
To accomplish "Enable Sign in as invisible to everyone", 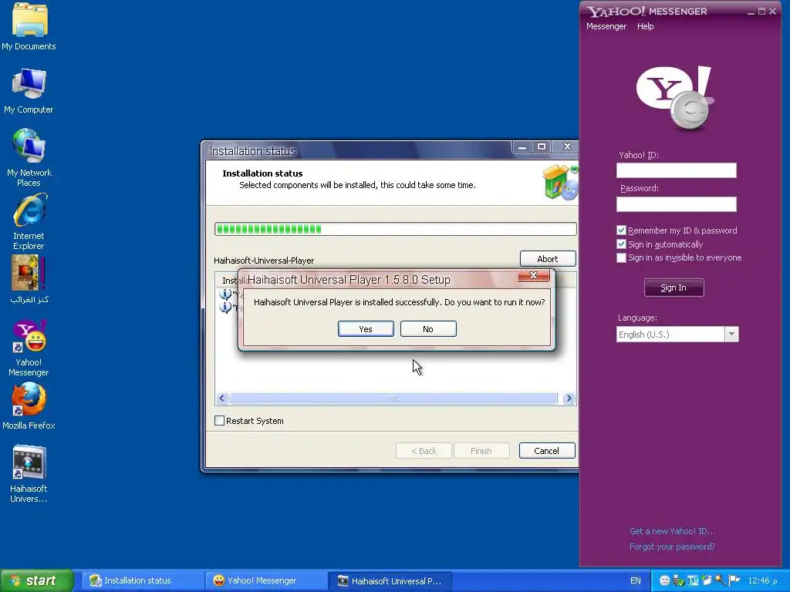I will point(621,257).
